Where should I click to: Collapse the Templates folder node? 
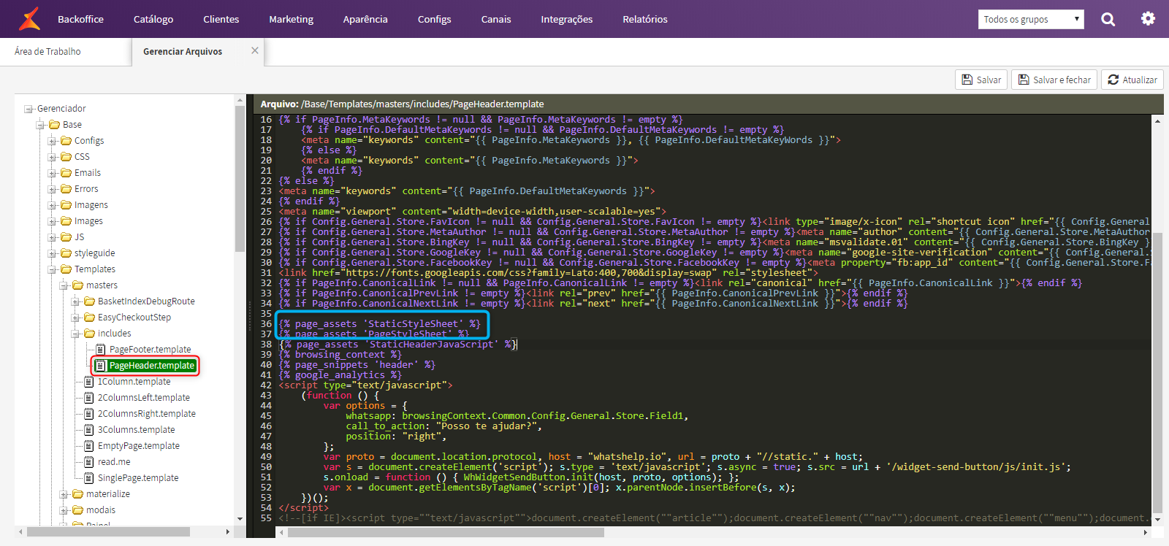point(52,270)
